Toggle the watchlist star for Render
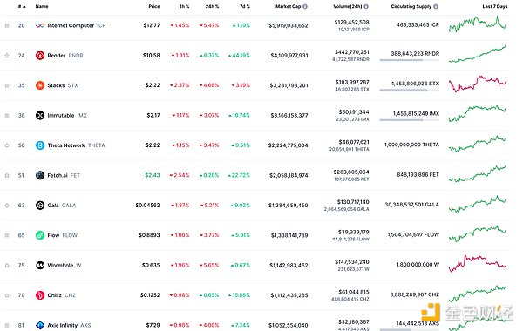Viewport: 523px width, 331px height. [x=7, y=56]
